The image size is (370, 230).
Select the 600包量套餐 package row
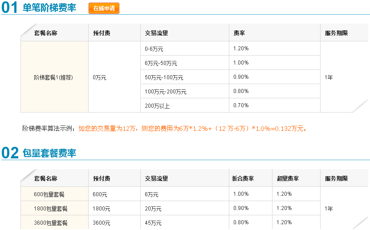pyautogui.click(x=49, y=194)
